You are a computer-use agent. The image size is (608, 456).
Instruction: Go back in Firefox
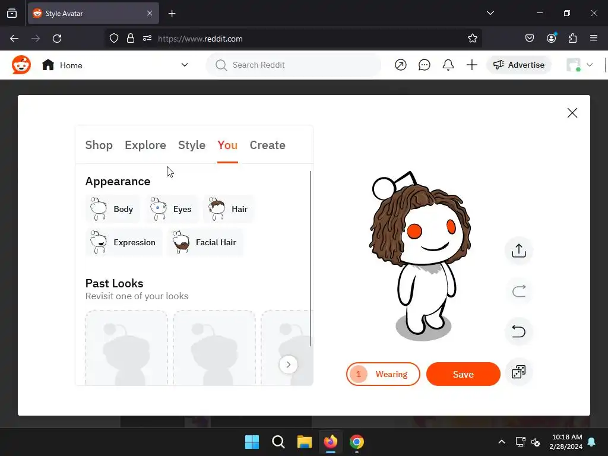[x=14, y=39]
